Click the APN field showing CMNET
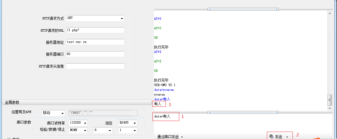 103,113
